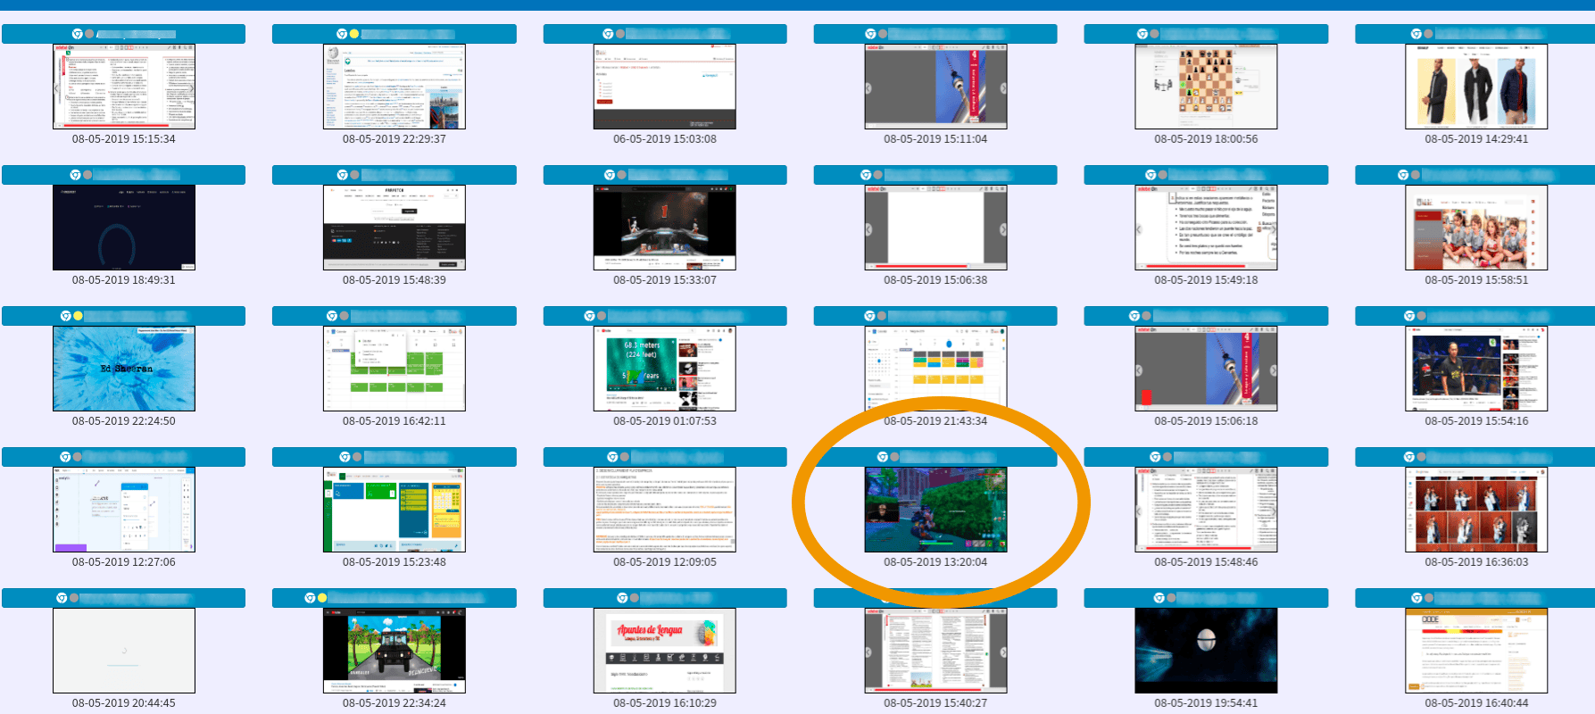Screen dimensions: 1595x714
Task: Open the tower photo thumbnail dated 15:11:04
Action: 935,87
